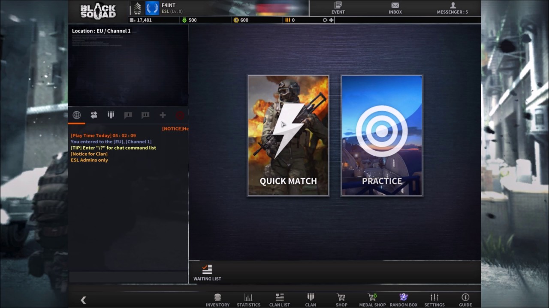Image resolution: width=549 pixels, height=308 pixels.
Task: Select the global chat globe tab
Action: tap(76, 115)
